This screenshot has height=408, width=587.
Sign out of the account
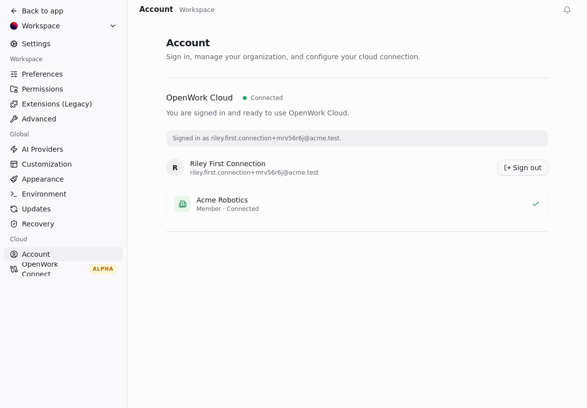point(523,168)
